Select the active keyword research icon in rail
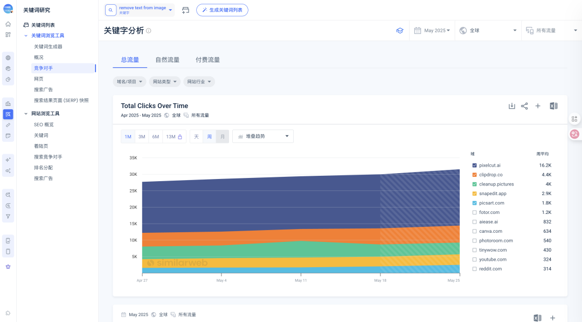Image resolution: width=582 pixels, height=322 pixels. click(x=8, y=115)
